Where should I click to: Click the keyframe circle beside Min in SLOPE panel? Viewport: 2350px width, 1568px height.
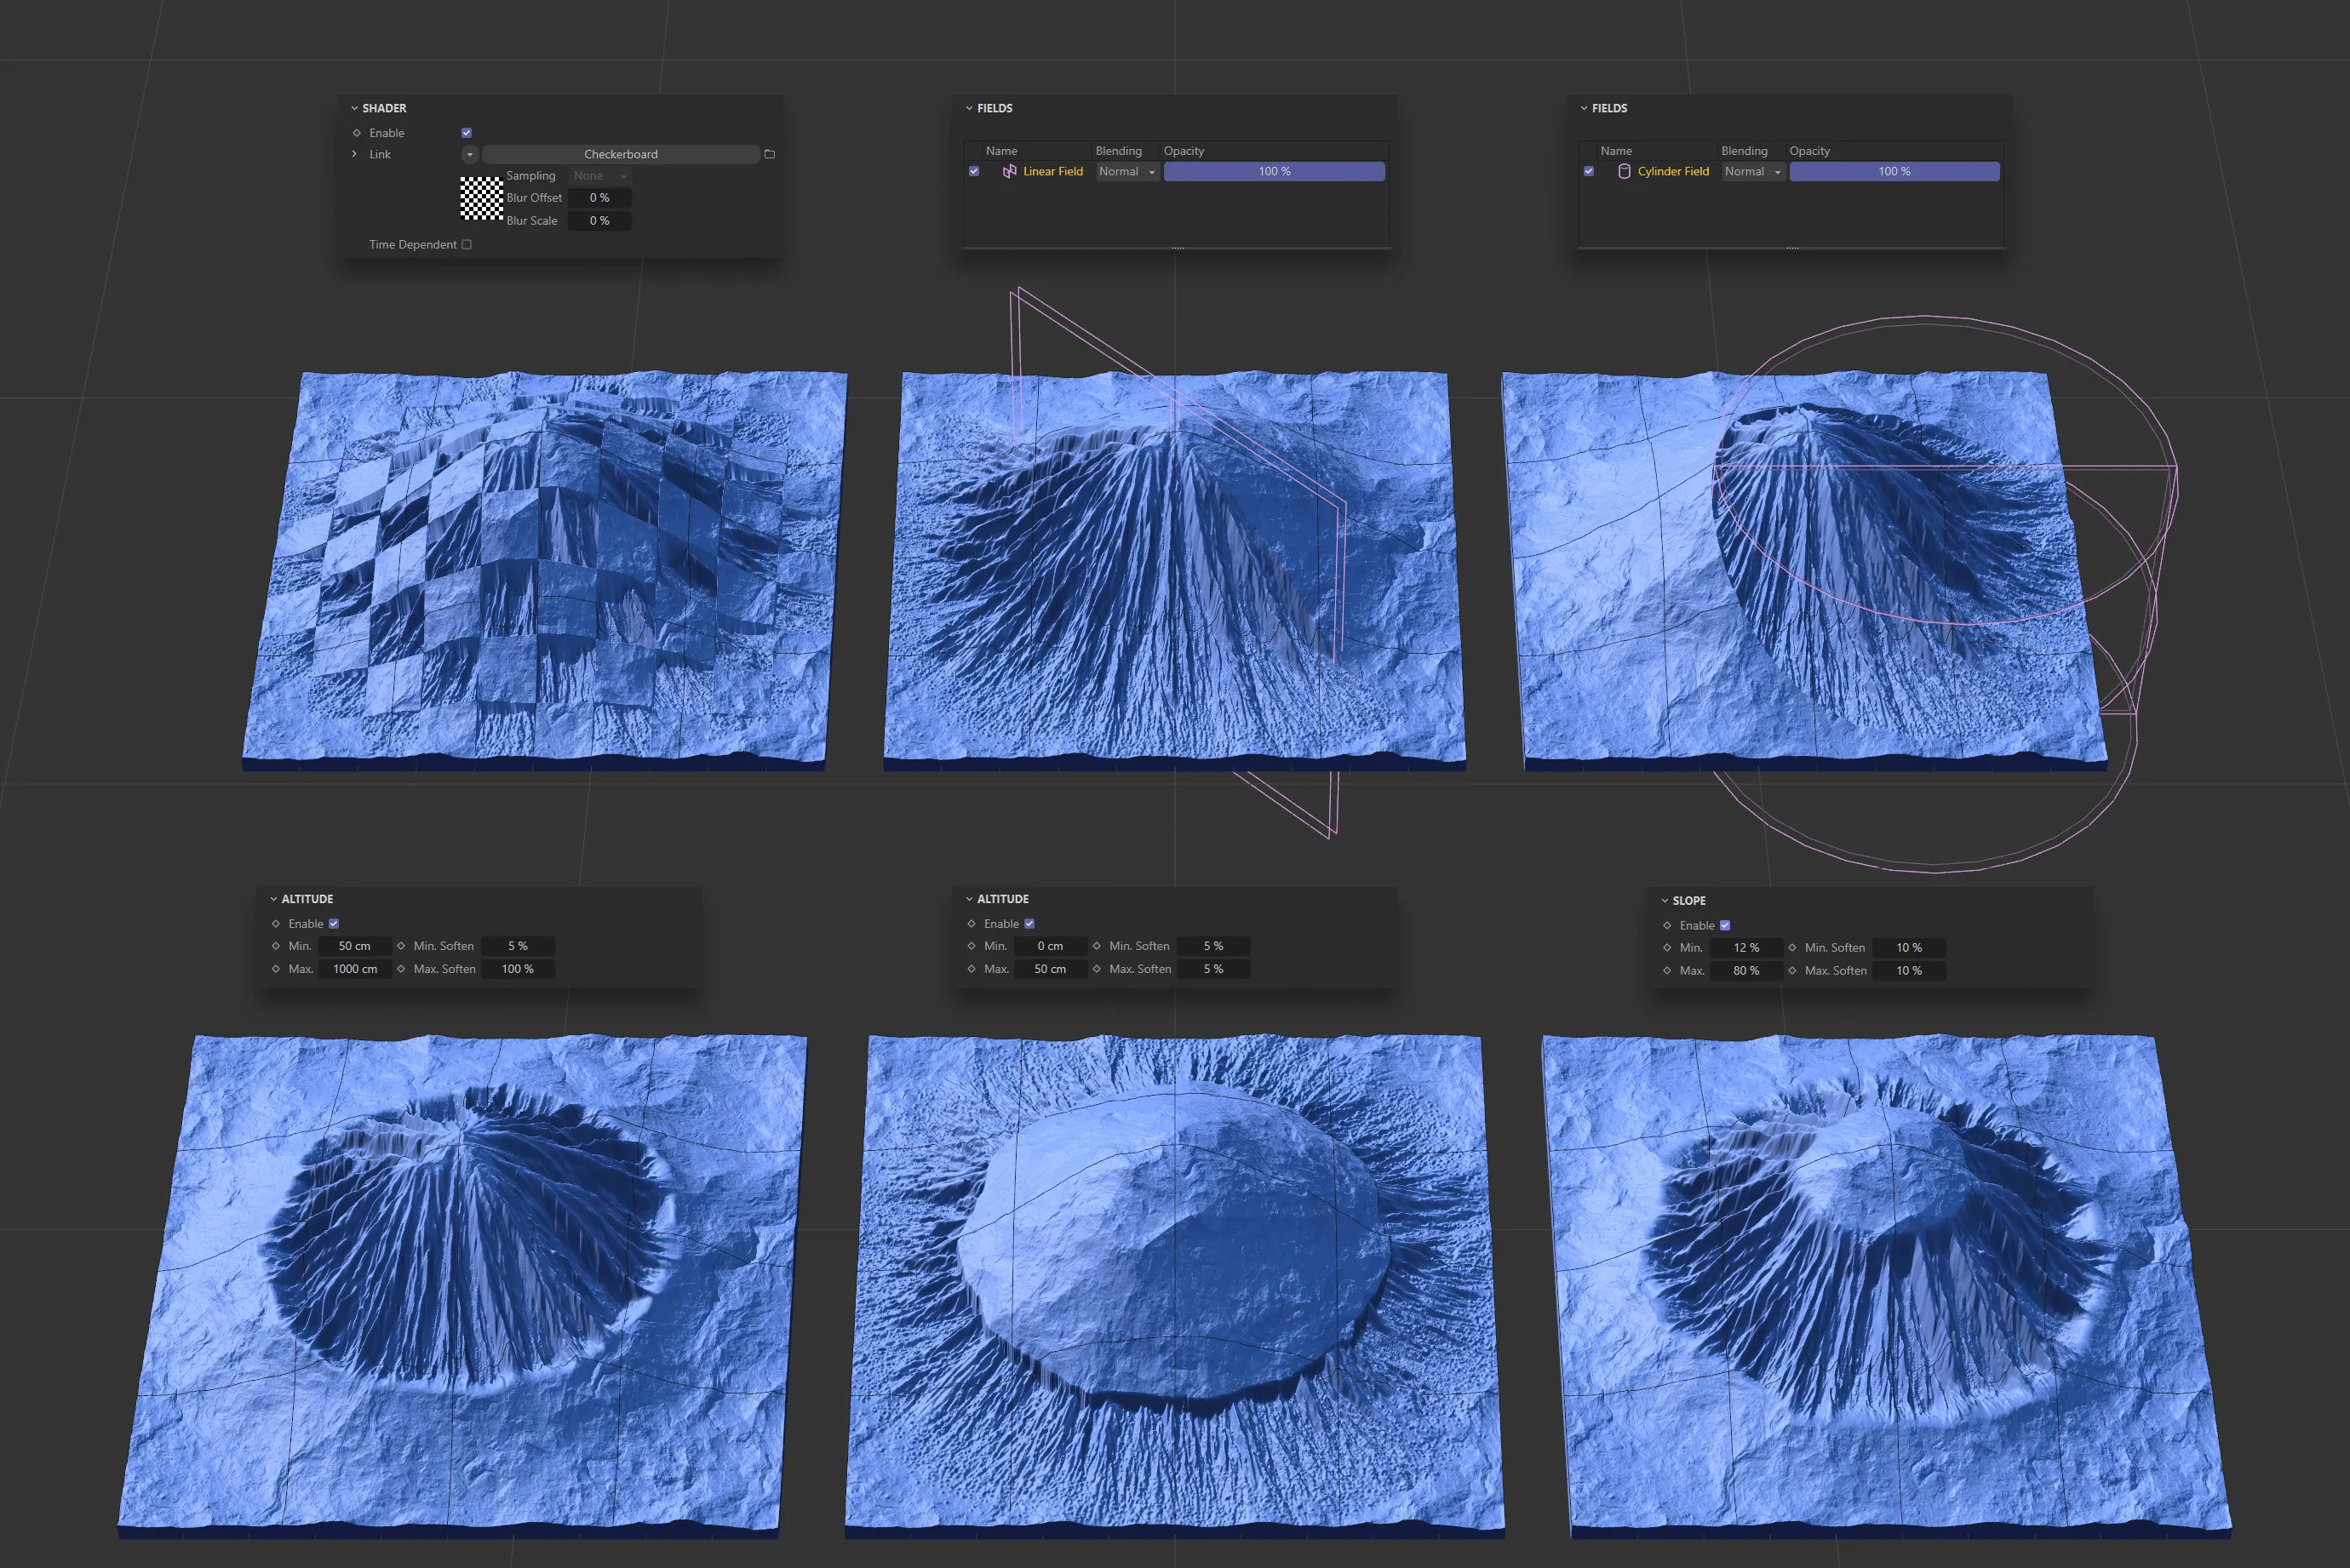tap(1666, 947)
